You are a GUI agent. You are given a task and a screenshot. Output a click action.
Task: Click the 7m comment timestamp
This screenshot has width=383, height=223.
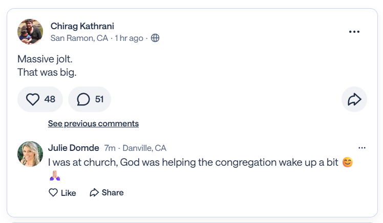(x=110, y=148)
